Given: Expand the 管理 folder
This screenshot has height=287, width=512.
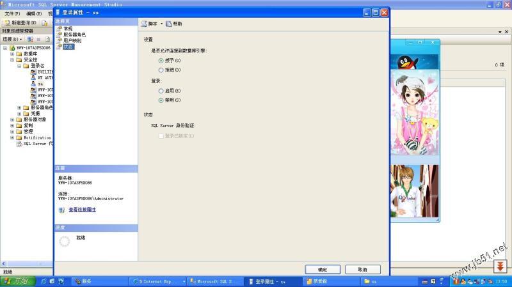Looking at the screenshot, I should (x=12, y=132).
